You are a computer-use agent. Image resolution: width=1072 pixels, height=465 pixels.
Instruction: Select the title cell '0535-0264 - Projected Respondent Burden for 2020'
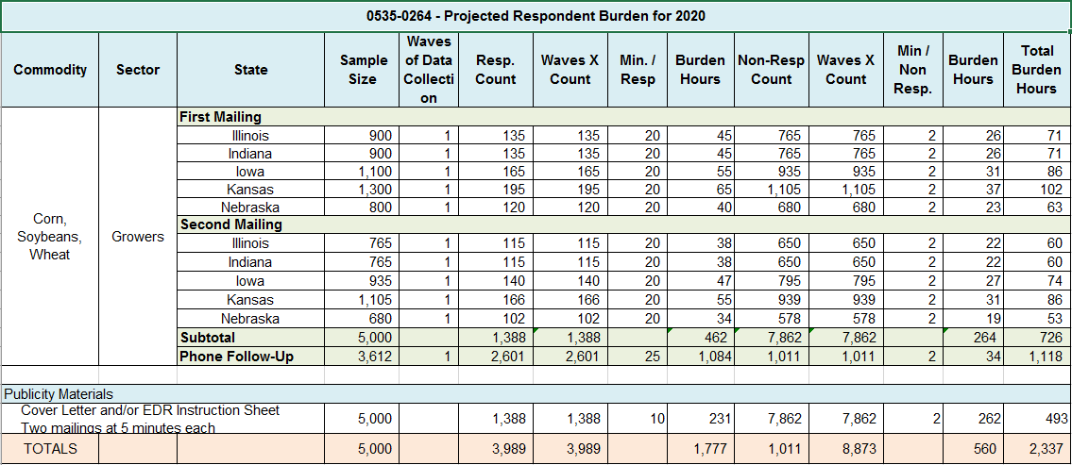tap(536, 16)
